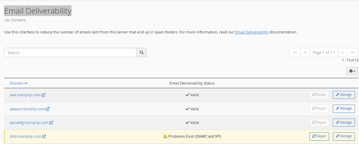Open the gear settings dropdown

pos(352,71)
